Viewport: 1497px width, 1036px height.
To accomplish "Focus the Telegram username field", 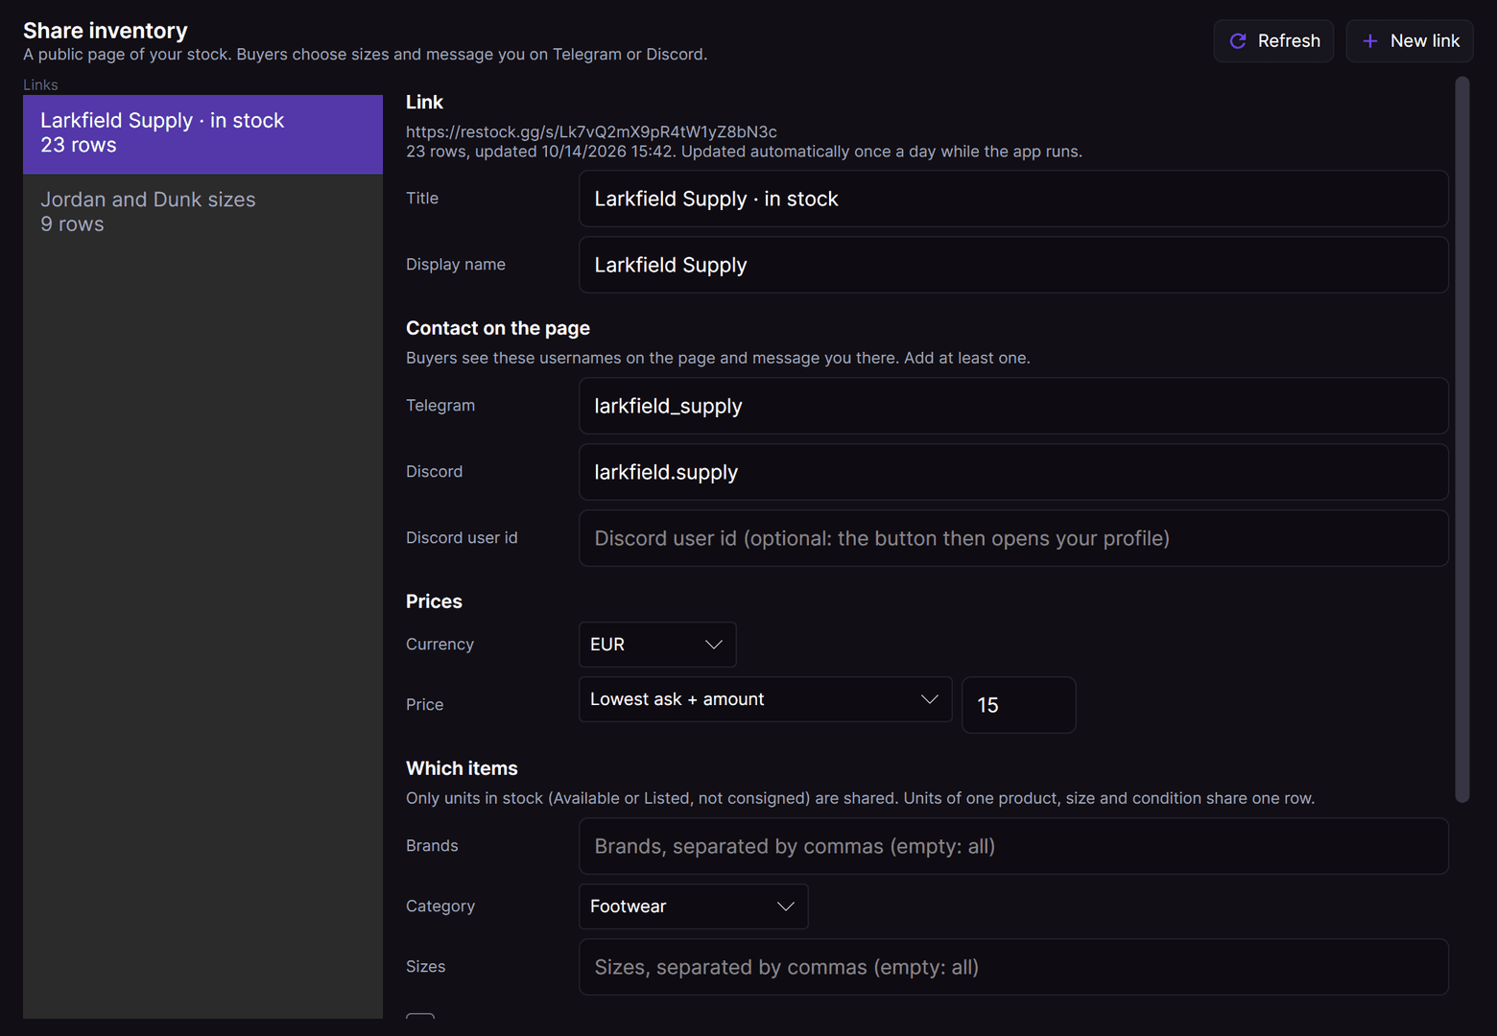I will (1013, 406).
